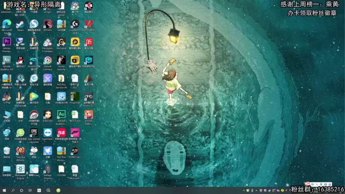Select the WeGame desktop icon
Image resolution: width=345 pixels, height=194 pixels.
[x=61, y=42]
